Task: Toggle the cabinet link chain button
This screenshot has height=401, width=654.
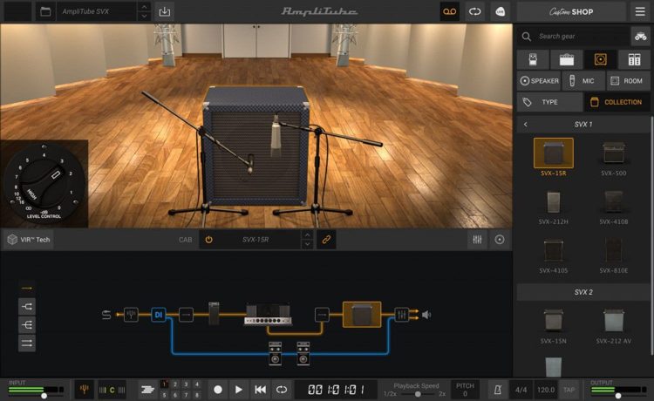Action: [x=326, y=240]
